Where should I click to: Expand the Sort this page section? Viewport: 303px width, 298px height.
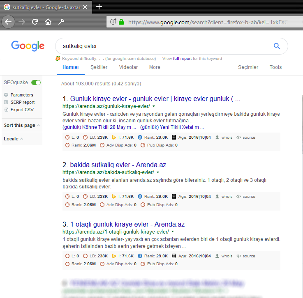pos(22,125)
